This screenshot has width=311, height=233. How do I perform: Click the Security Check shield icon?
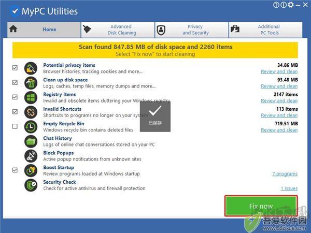pos(31,185)
